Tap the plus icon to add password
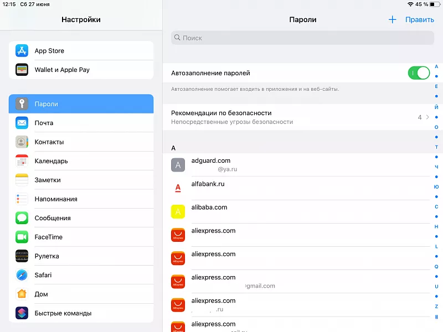The width and height of the screenshot is (443, 332). pyautogui.click(x=393, y=19)
